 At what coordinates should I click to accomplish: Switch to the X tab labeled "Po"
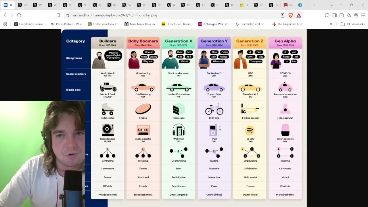click(x=156, y=5)
